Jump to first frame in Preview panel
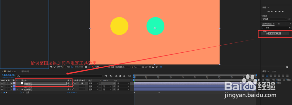Screen dimensions: 292x105 (269, 12)
